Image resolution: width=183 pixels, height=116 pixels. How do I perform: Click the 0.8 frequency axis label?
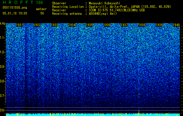(3, 81)
